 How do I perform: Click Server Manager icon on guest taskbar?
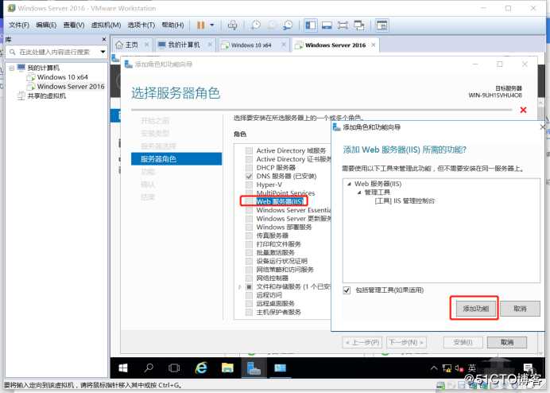254,368
